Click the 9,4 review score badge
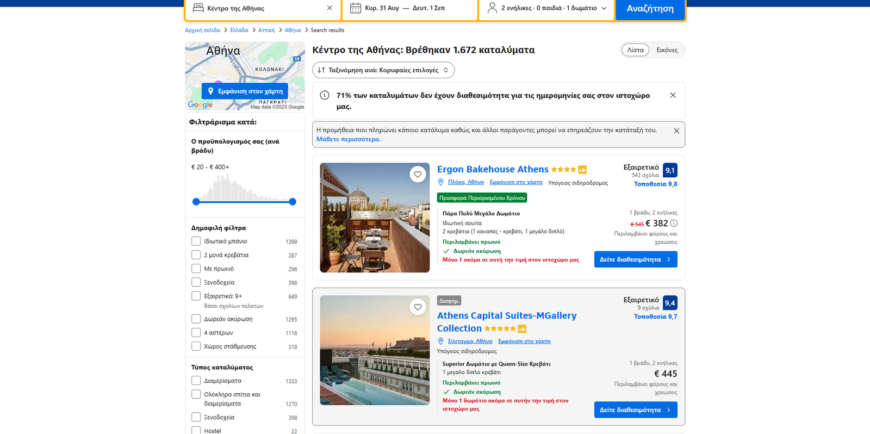This screenshot has width=870, height=434. pyautogui.click(x=670, y=303)
